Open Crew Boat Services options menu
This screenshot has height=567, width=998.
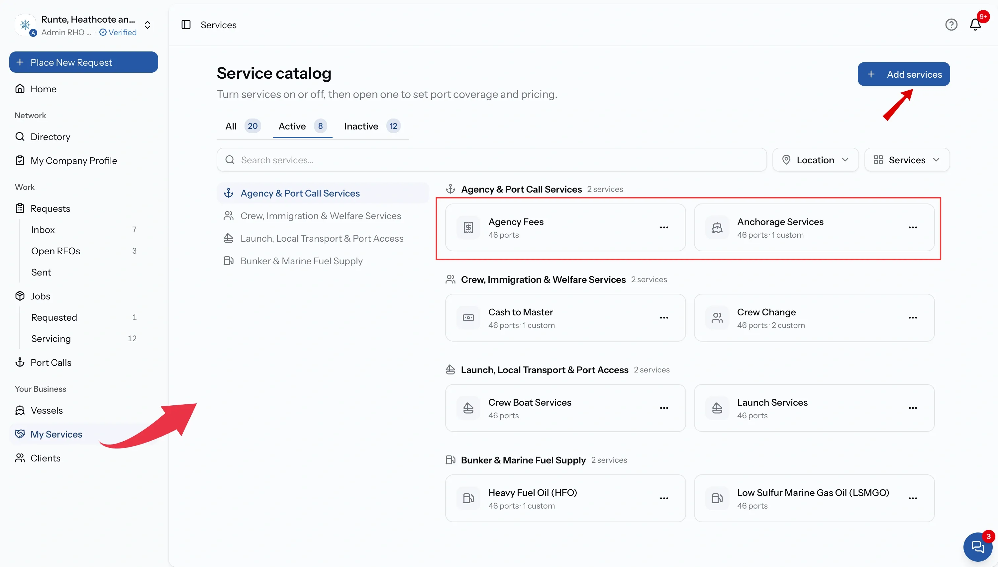tap(664, 408)
